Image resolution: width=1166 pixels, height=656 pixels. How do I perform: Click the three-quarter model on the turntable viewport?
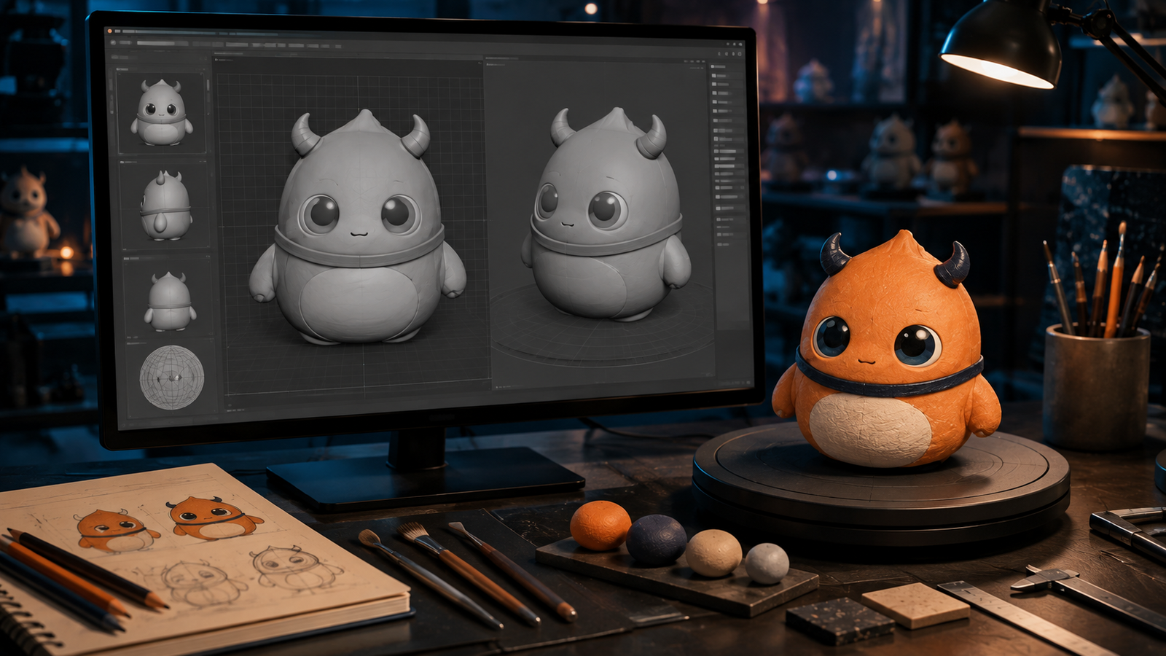tap(606, 215)
